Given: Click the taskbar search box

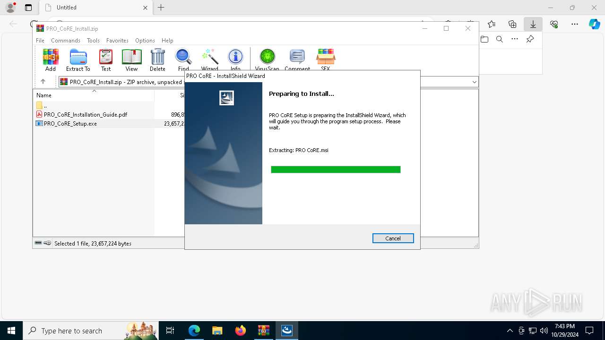Looking at the screenshot, I should click(x=91, y=331).
